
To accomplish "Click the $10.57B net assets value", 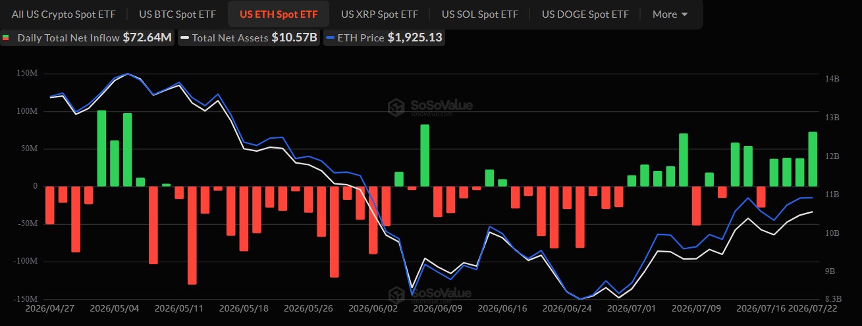I will 294,37.
